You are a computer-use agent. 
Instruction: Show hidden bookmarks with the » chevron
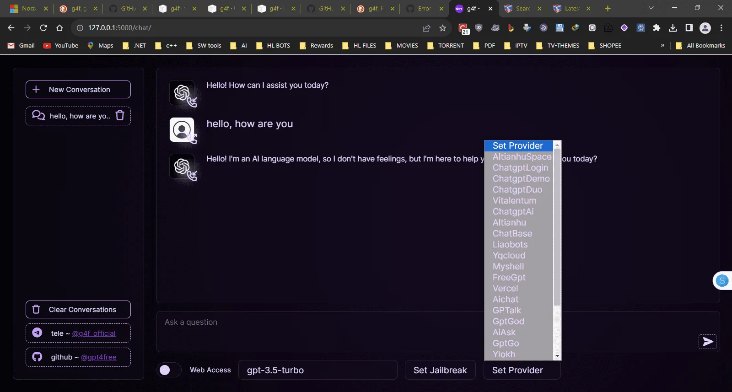click(662, 45)
